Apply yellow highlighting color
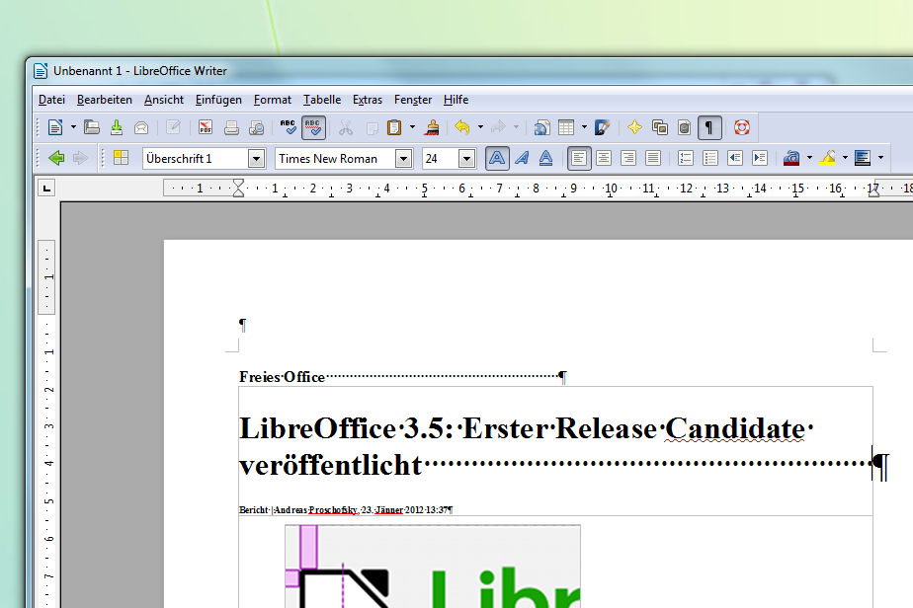Viewport: 913px width, 608px height. point(827,158)
